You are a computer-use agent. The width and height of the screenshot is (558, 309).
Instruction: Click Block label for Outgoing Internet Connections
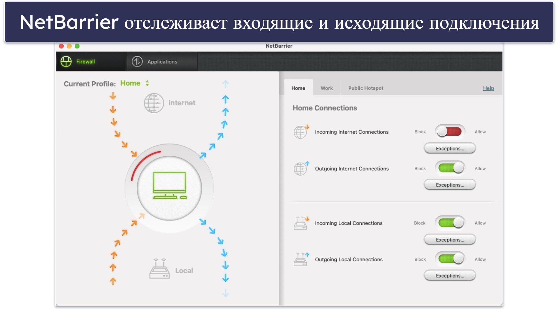point(420,168)
